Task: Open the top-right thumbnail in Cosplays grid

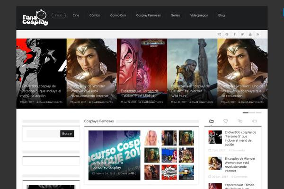Action: tap(186, 138)
